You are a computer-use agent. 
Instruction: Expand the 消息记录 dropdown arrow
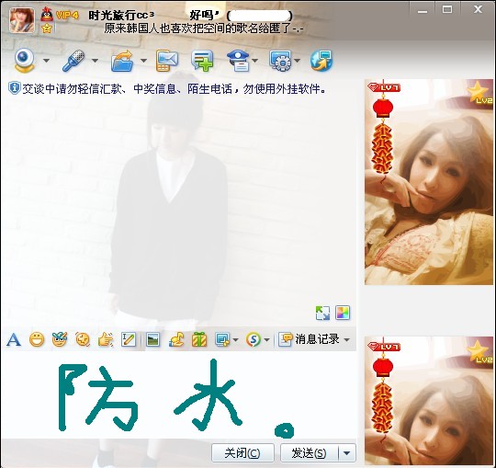(346, 340)
